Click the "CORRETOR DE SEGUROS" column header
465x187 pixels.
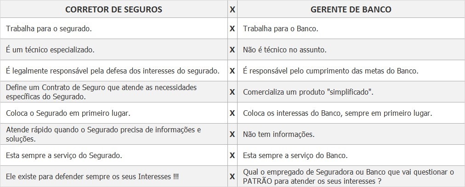coord(113,9)
